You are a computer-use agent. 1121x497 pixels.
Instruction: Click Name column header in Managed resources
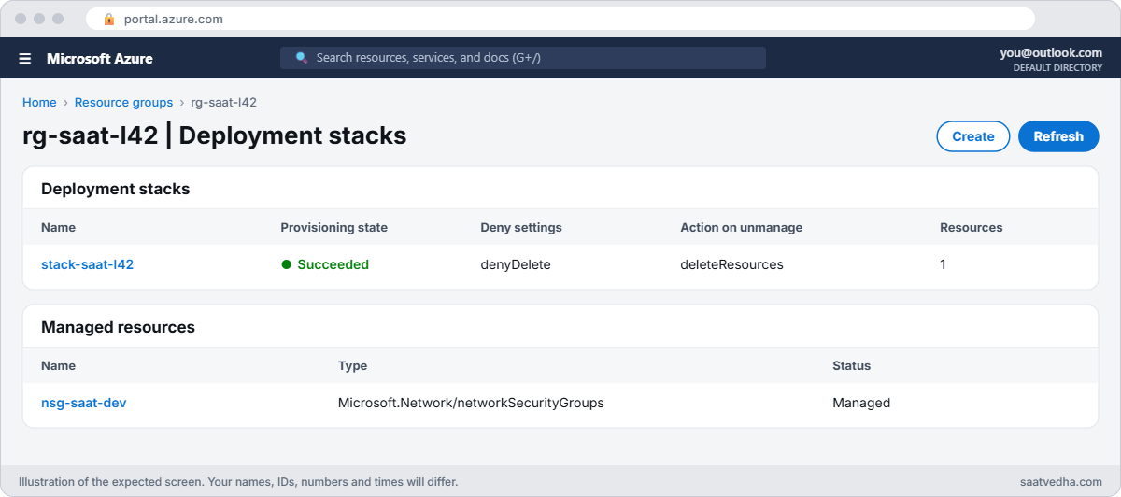(x=58, y=365)
